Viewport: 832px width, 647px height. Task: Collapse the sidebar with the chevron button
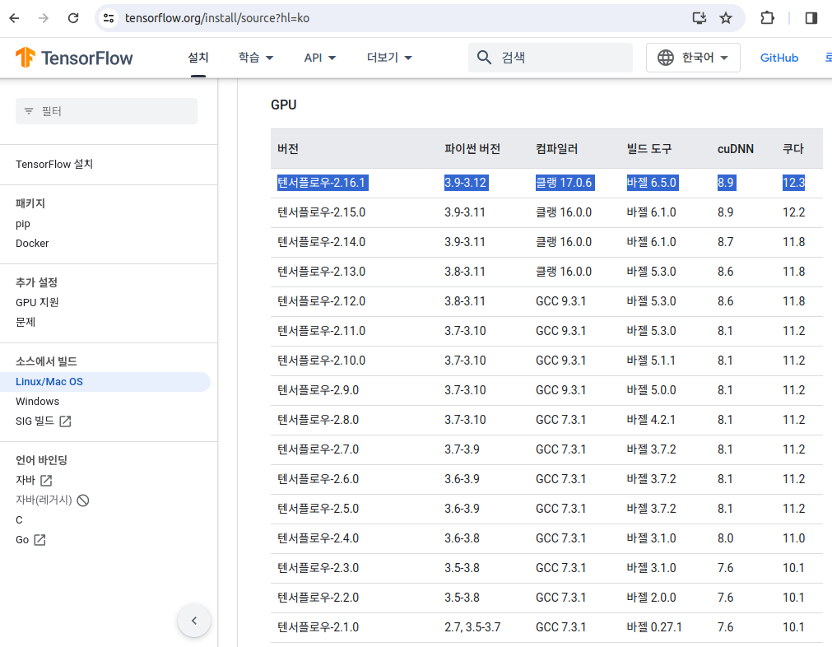point(194,621)
